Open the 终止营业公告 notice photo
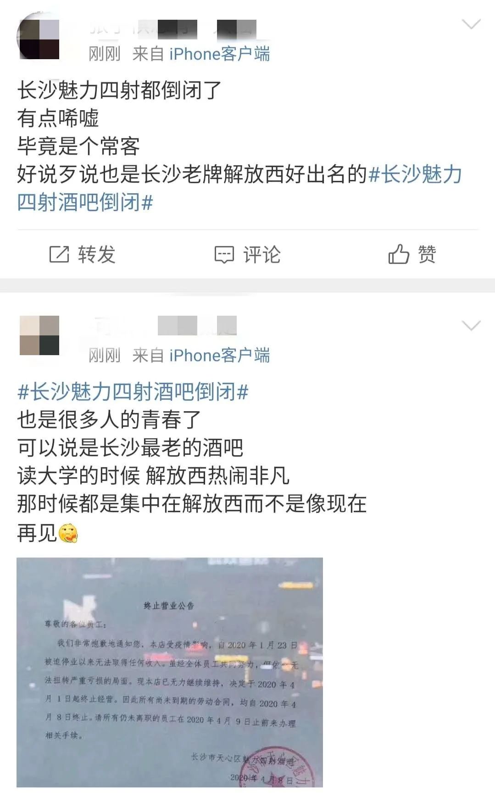Viewport: 495px width, 797px height. (x=170, y=672)
